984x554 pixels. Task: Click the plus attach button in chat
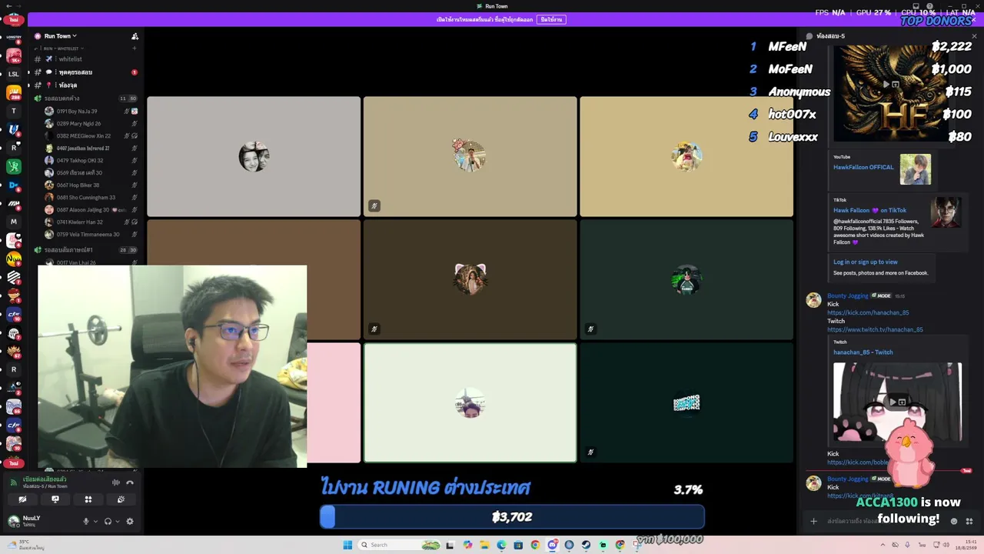813,521
